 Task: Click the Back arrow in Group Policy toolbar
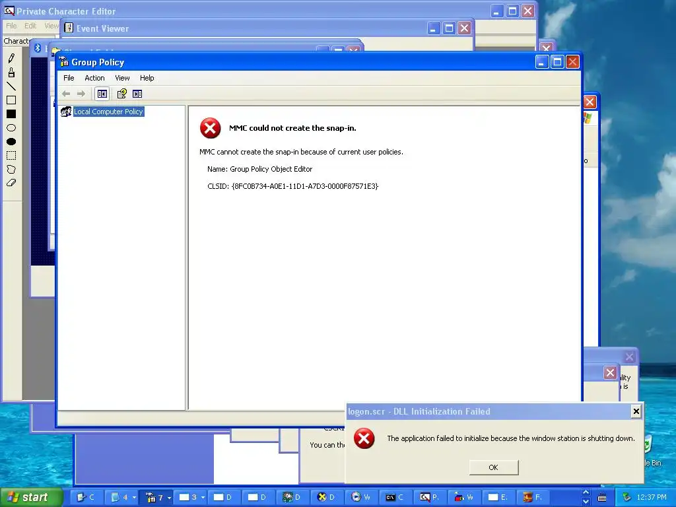tap(66, 94)
